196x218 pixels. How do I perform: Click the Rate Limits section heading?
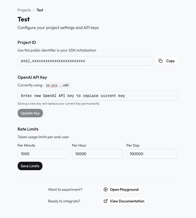[28, 129]
